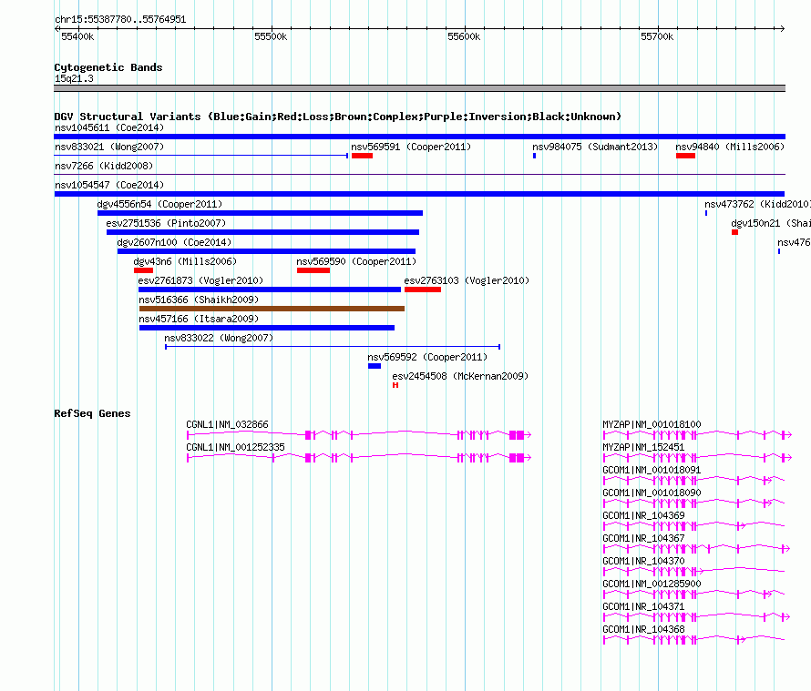Select the blue dgv4556n54 (Cooper2011) gain bar
This screenshot has width=811, height=691.
point(261,213)
